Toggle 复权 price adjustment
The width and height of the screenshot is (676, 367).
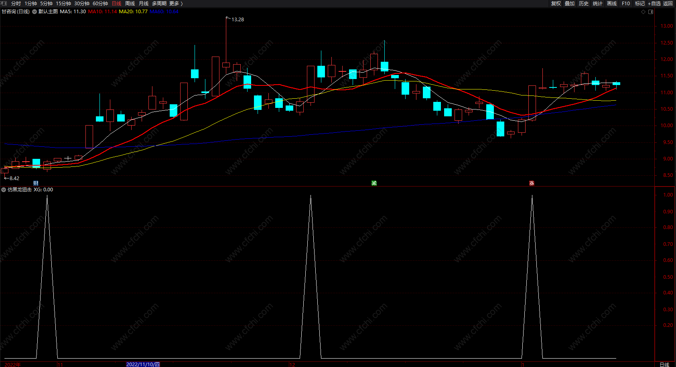tap(556, 3)
